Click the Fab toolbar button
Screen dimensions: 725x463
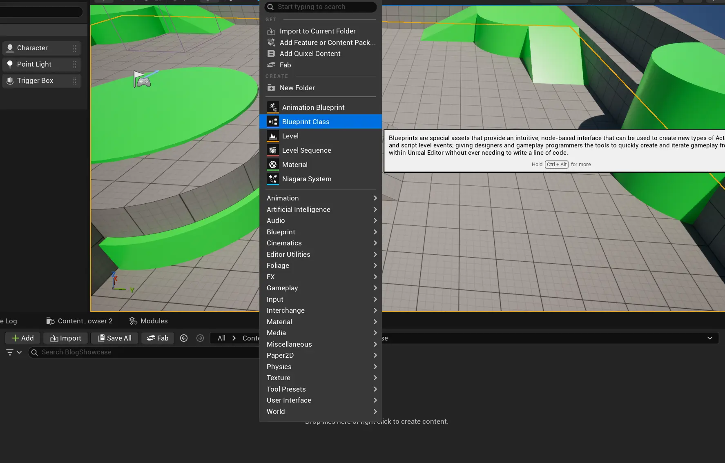tap(158, 338)
